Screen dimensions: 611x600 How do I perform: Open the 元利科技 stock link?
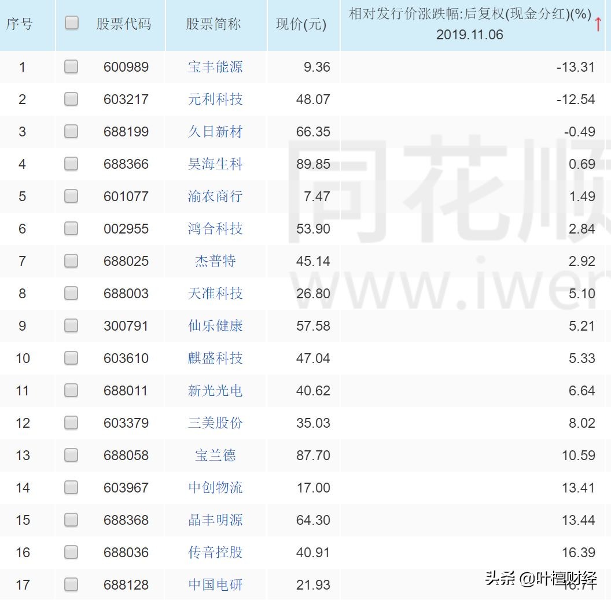(x=215, y=99)
